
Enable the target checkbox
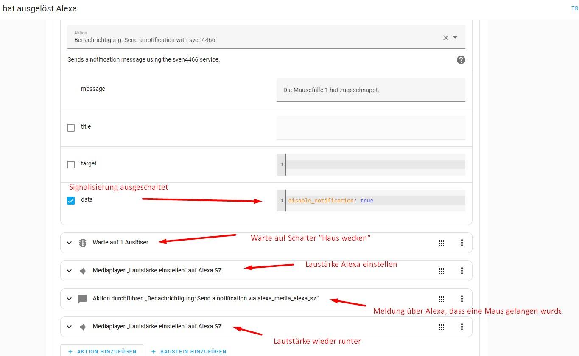click(x=71, y=164)
